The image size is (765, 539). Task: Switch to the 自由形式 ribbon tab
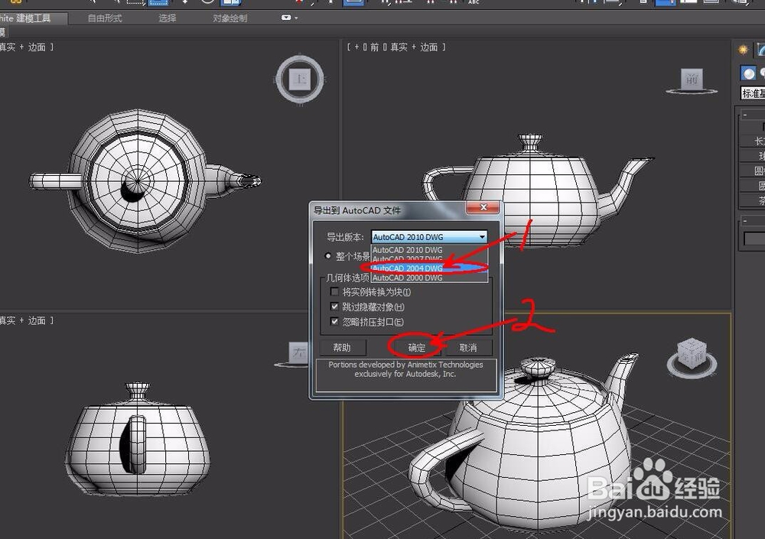click(x=104, y=18)
